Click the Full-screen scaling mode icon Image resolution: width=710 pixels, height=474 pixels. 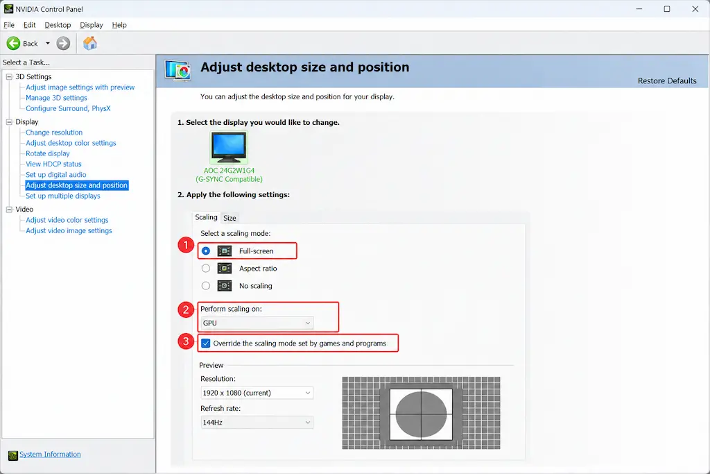225,251
